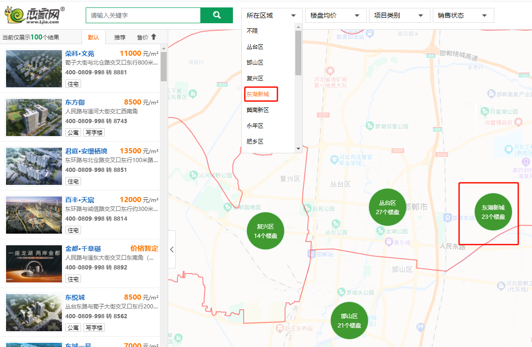
Task: Click the 百丰•天宸 property thumbnail
Action: coord(34,215)
